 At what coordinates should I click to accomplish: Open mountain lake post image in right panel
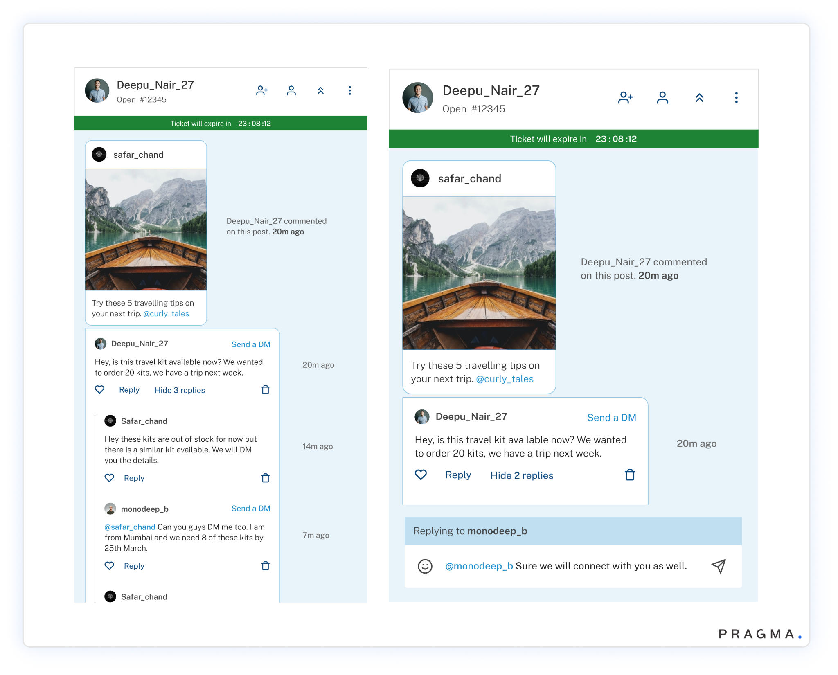(x=479, y=273)
